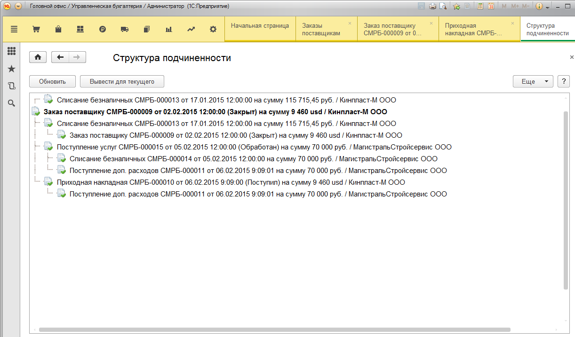
Task: Select the topmost Списание безналичных СМРБ-000013 row
Action: click(226, 100)
